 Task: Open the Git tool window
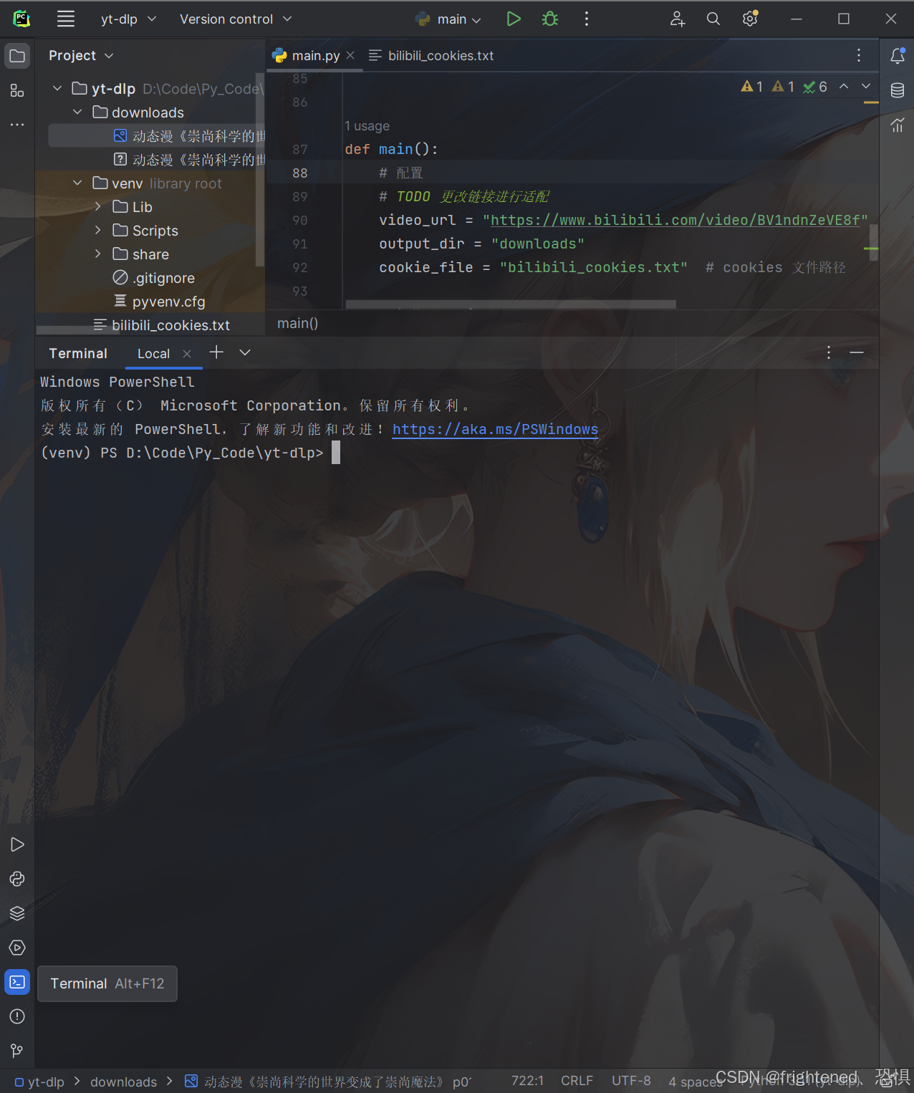tap(17, 1051)
